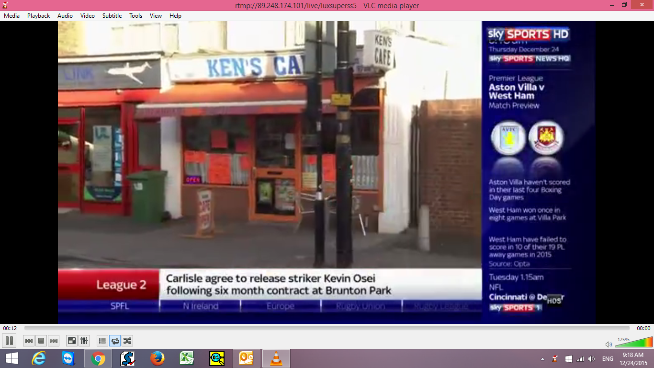Show the VLC playlist

click(x=102, y=341)
